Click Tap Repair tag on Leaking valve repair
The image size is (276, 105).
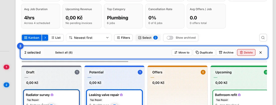tap(96, 100)
